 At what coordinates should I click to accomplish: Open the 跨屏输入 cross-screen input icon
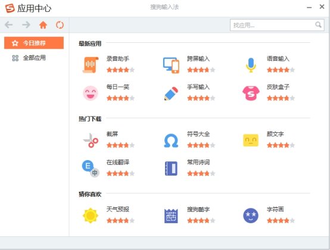(x=171, y=65)
